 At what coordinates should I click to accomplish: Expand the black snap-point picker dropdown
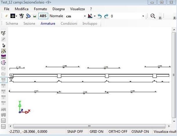pos(17,16)
